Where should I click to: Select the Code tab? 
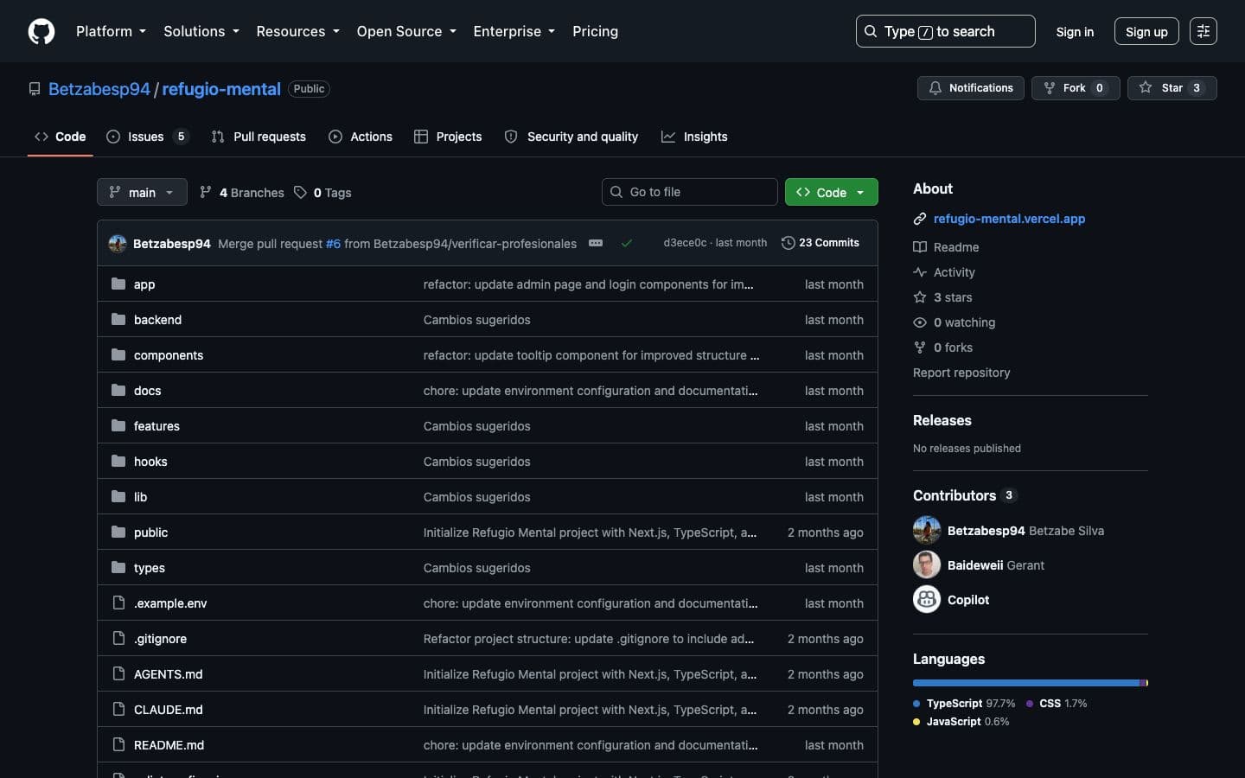(x=60, y=137)
